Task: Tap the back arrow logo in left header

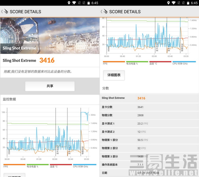Action: [5, 12]
